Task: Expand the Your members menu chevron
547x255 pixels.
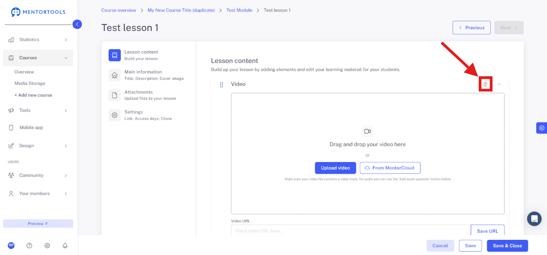Action: pos(66,194)
